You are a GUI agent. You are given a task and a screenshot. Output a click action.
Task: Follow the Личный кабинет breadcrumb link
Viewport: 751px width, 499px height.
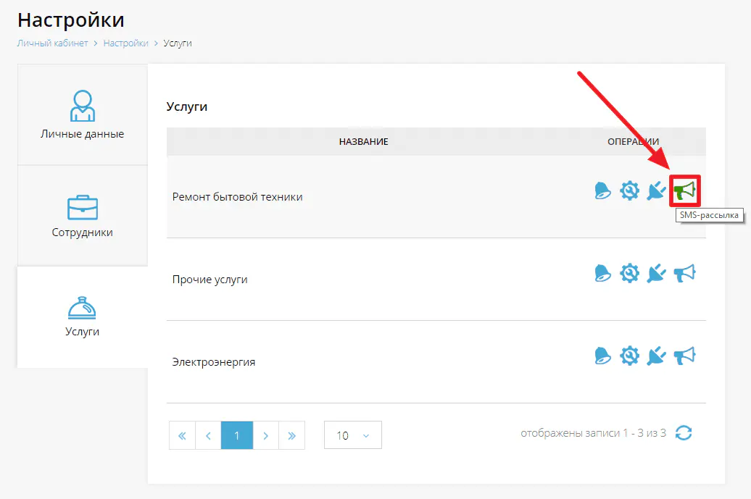(52, 43)
